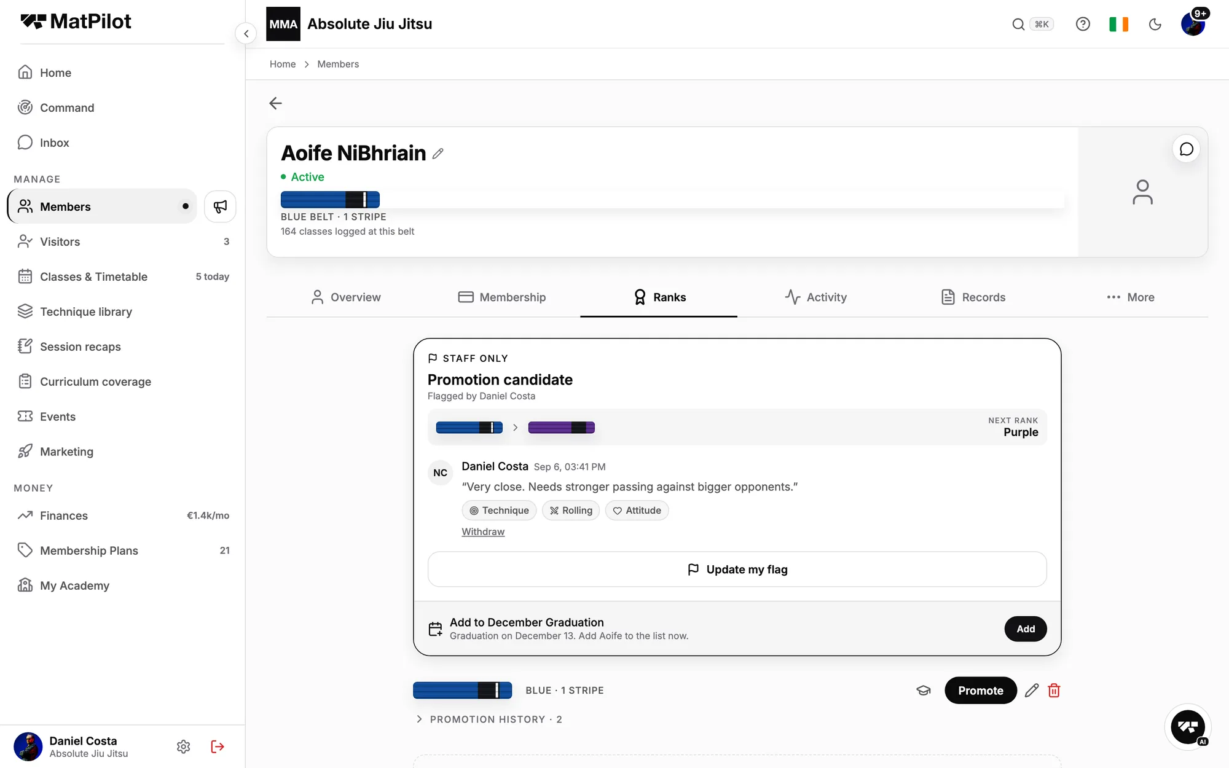Image resolution: width=1229 pixels, height=768 pixels.
Task: Click the Promote button
Action: pyautogui.click(x=981, y=691)
